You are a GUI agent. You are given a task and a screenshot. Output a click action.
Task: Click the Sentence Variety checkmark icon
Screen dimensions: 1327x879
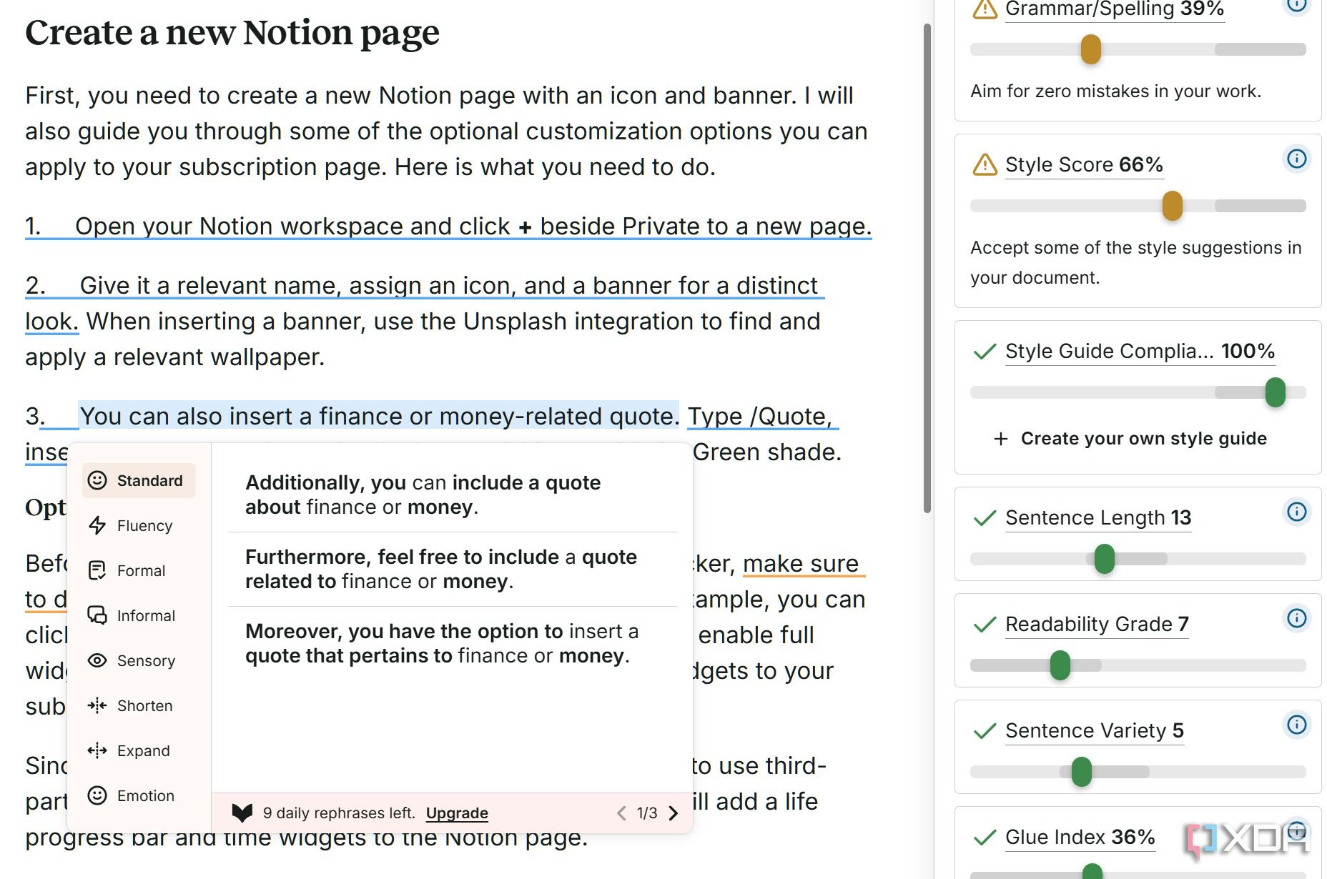tap(985, 731)
